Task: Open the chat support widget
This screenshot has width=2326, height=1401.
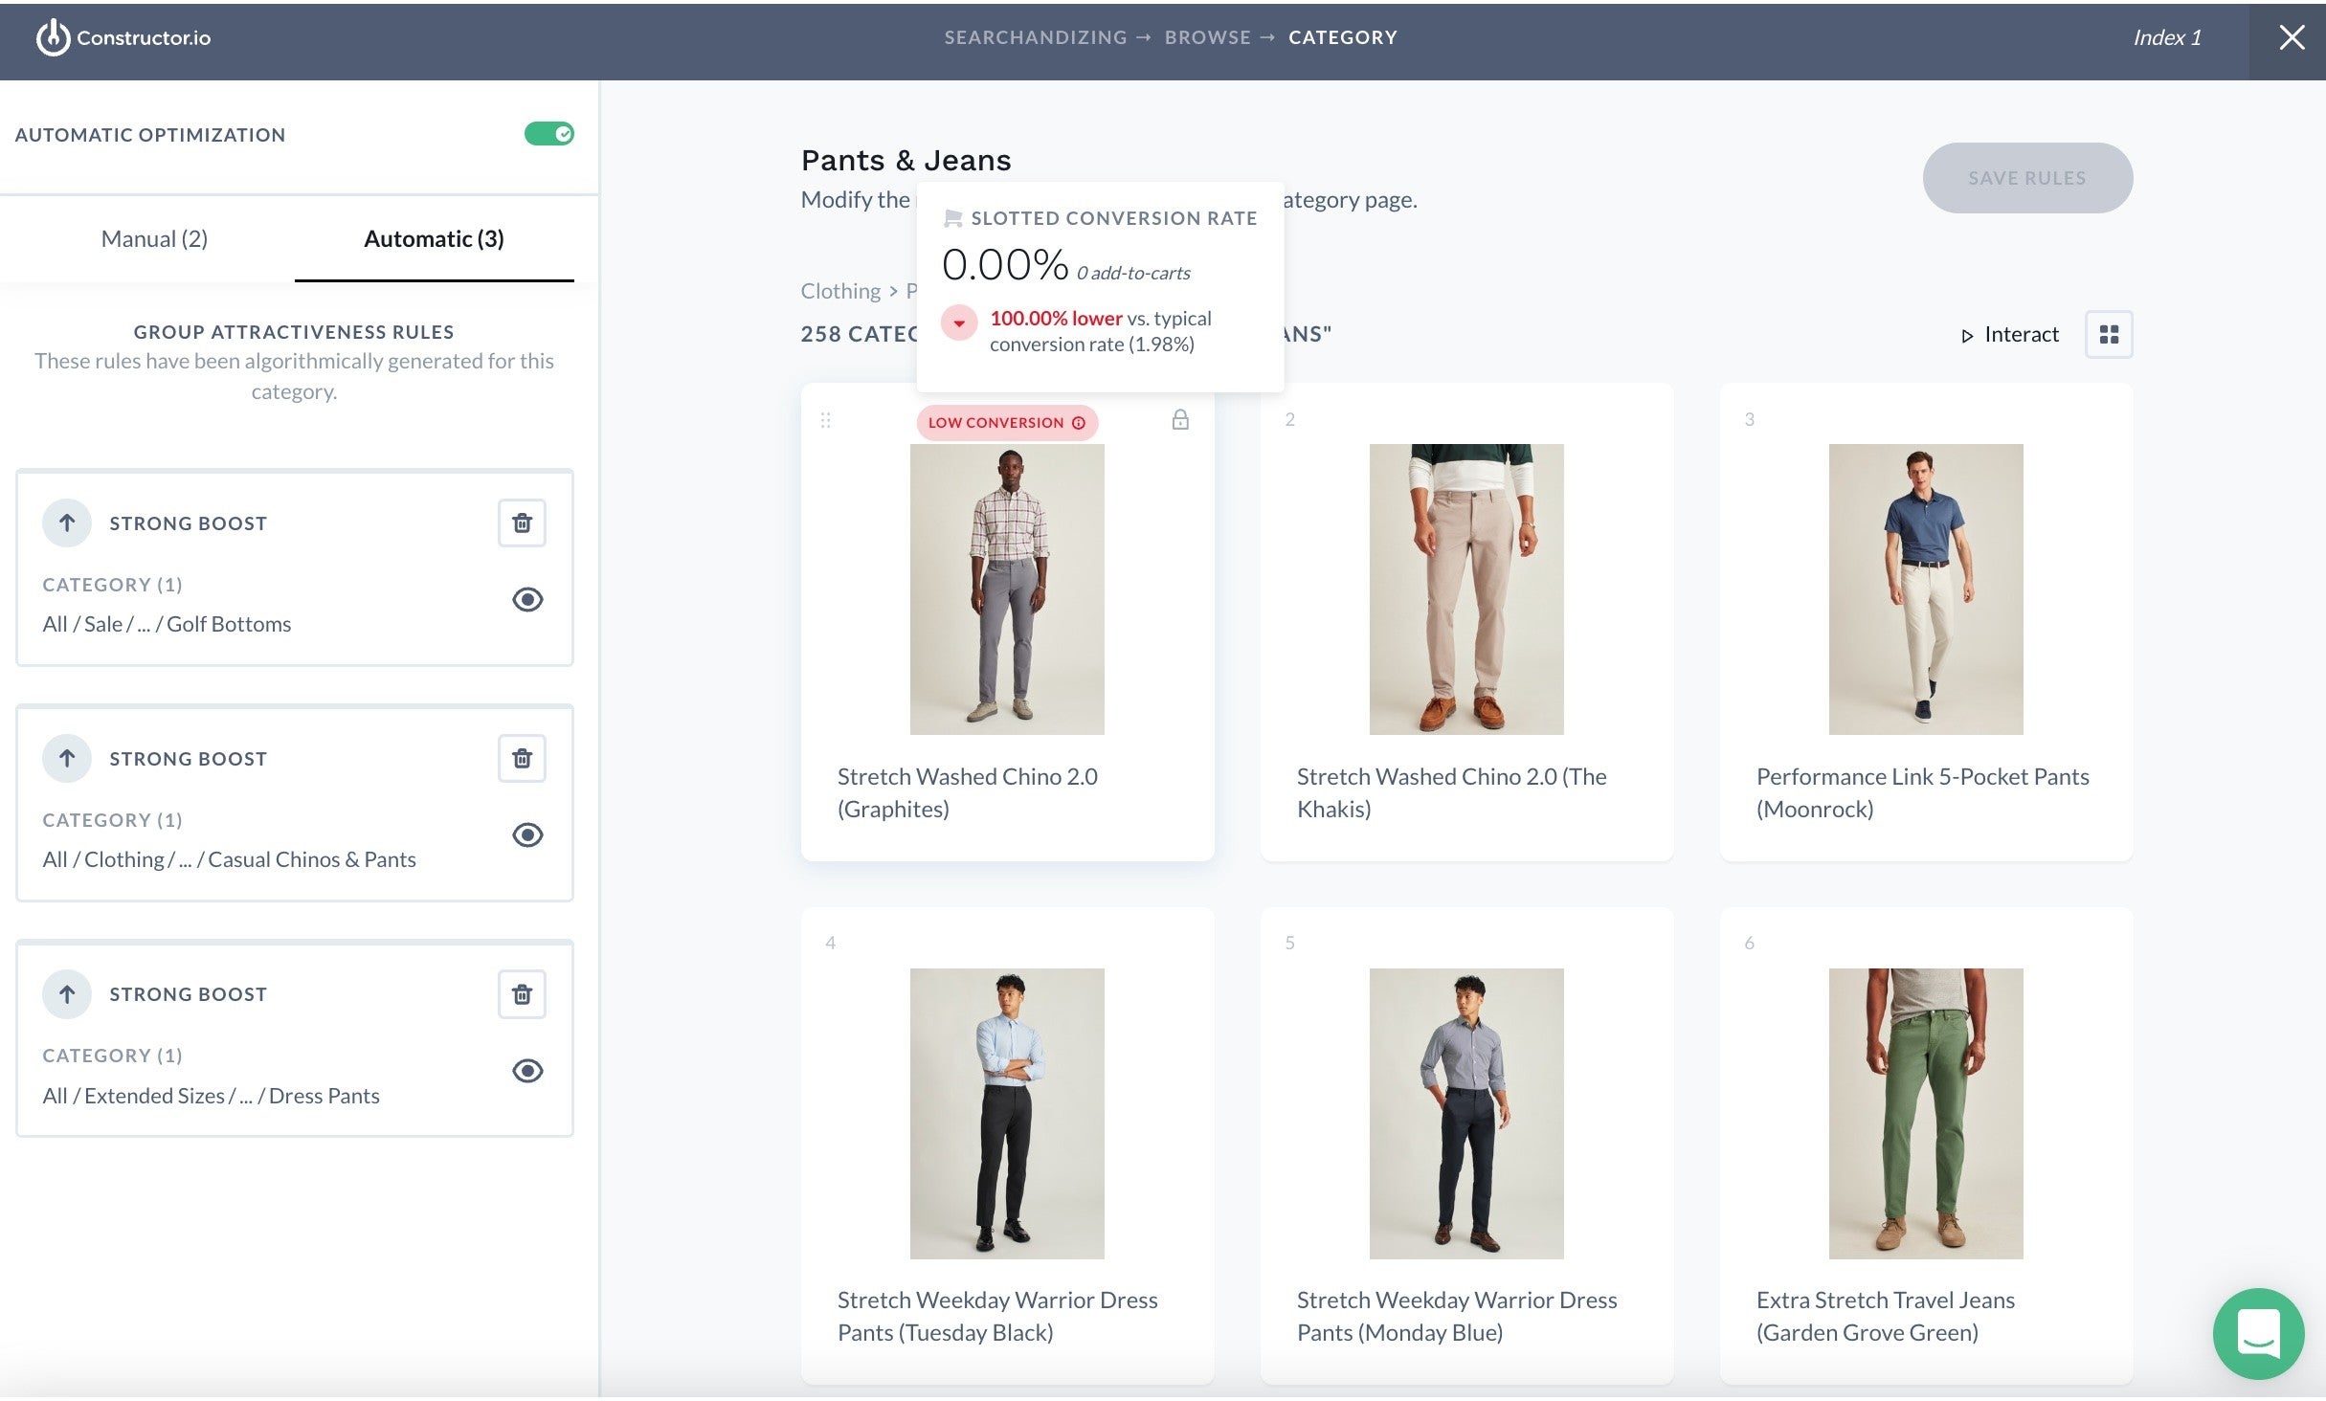Action: tap(2258, 1333)
